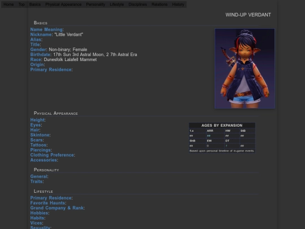The height and width of the screenshot is (229, 305).
Task: Click the Accessories label
Action: [x=43, y=160]
